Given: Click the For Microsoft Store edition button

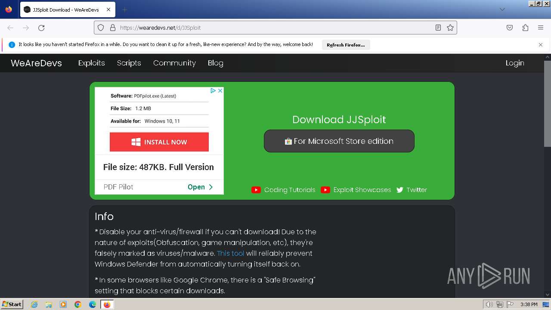Looking at the screenshot, I should coord(339,141).
